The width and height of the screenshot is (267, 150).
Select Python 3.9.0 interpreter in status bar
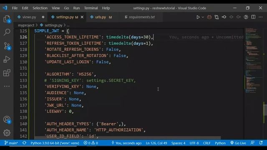click(x=55, y=143)
